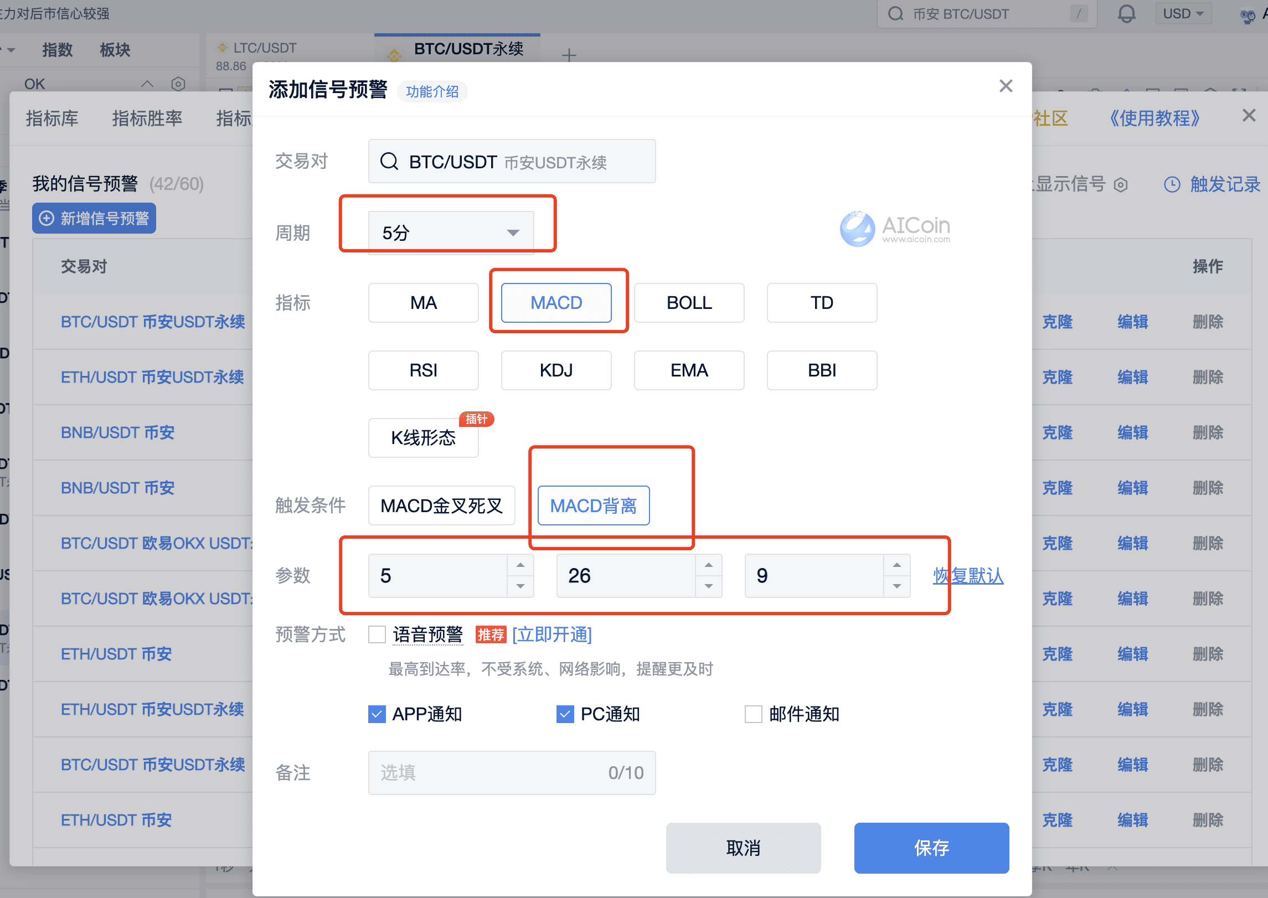Click 编辑 for first BTC/USDT 欧易OKX row
The width and height of the screenshot is (1268, 898).
[x=1133, y=543]
